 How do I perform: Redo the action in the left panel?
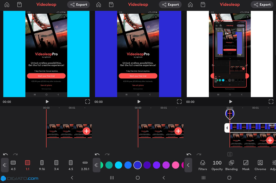point(15,154)
